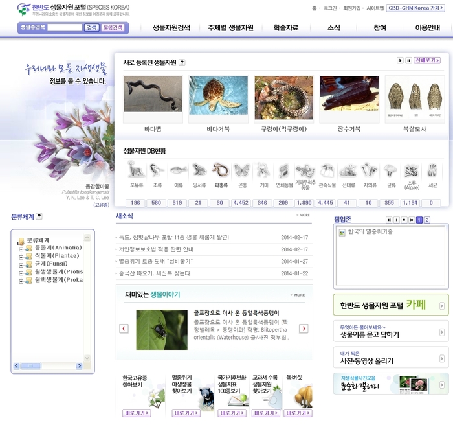
Task: Play the new species slideshow
Action: (401, 60)
